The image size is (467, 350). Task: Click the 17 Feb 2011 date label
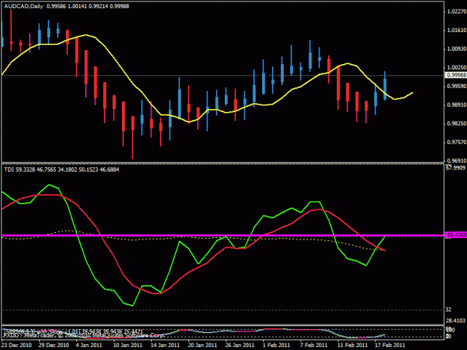pyautogui.click(x=390, y=346)
